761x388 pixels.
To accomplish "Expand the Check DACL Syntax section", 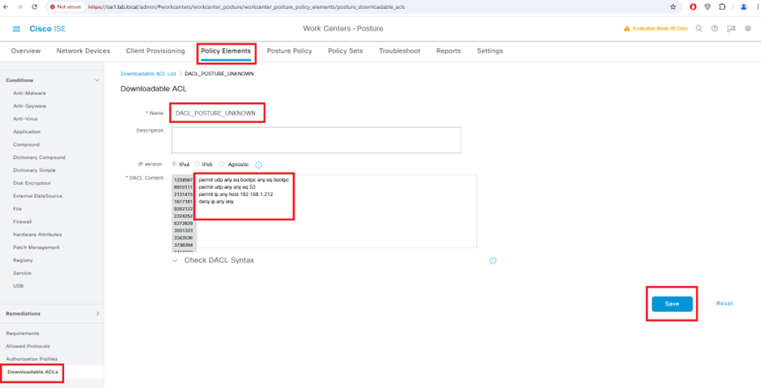I will (x=175, y=261).
